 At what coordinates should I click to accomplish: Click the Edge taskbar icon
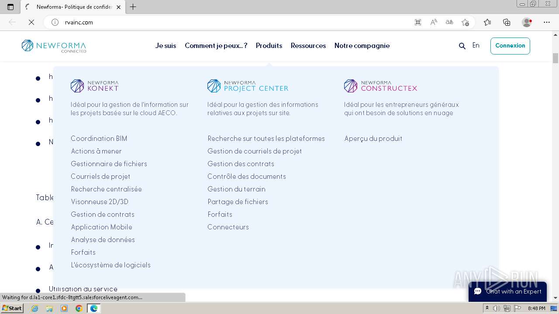pyautogui.click(x=94, y=308)
